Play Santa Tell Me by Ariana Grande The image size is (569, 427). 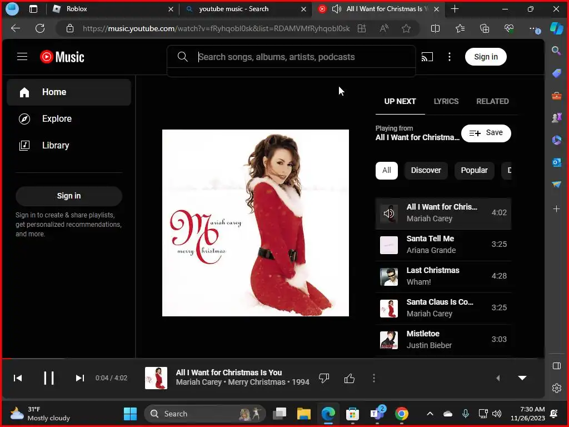tap(443, 245)
